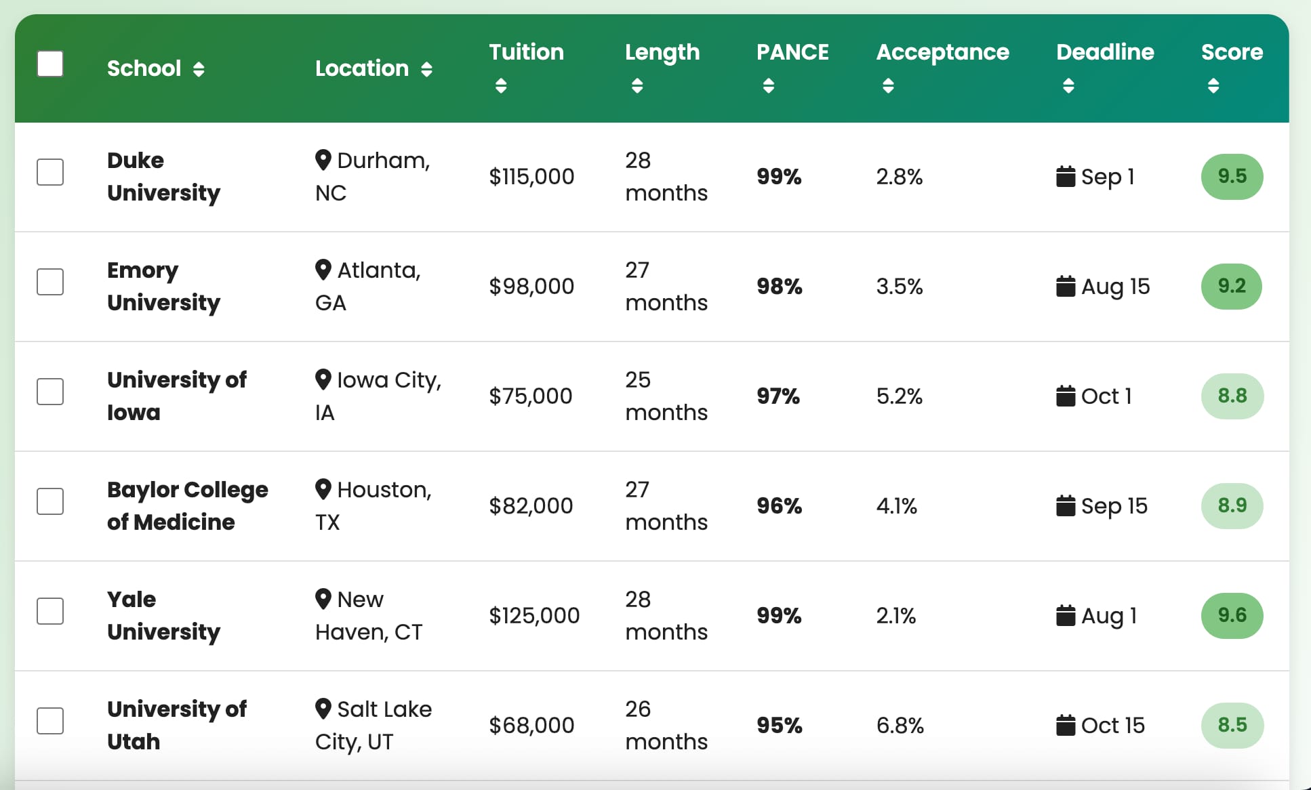Viewport: 1311px width, 790px height.
Task: Click the calendar icon next to Sep 15
Action: click(x=1066, y=505)
